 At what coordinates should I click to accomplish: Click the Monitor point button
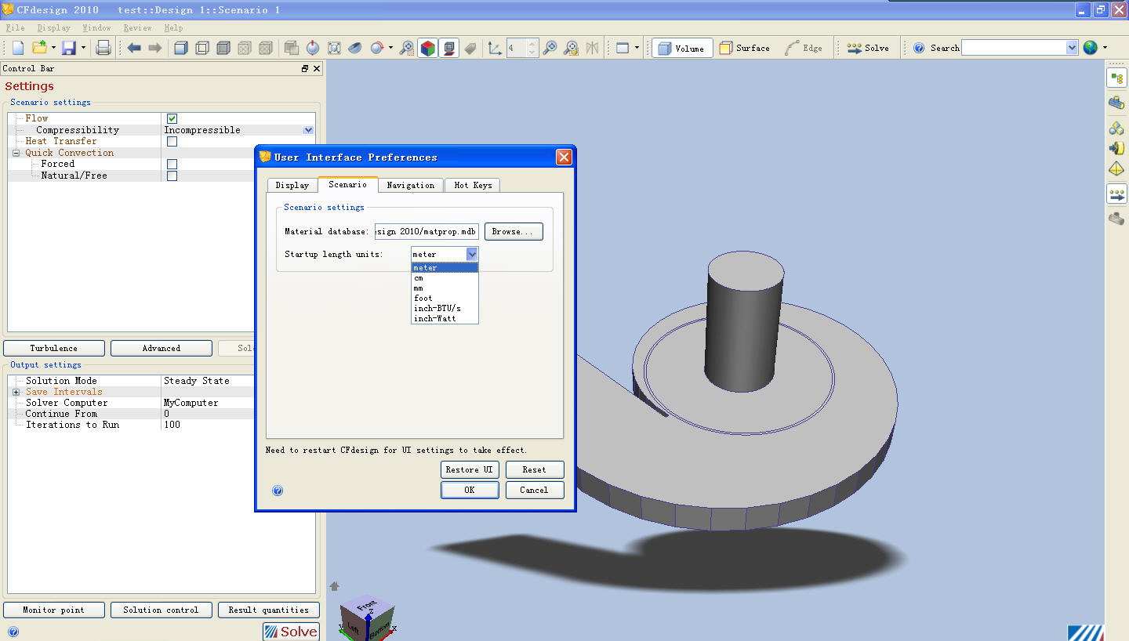coord(53,610)
